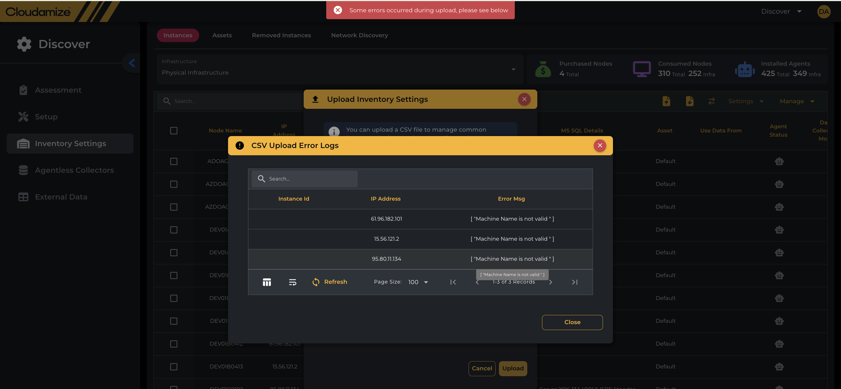841x389 pixels.
Task: Expand the Physical Infrastructure dropdown
Action: [x=340, y=69]
